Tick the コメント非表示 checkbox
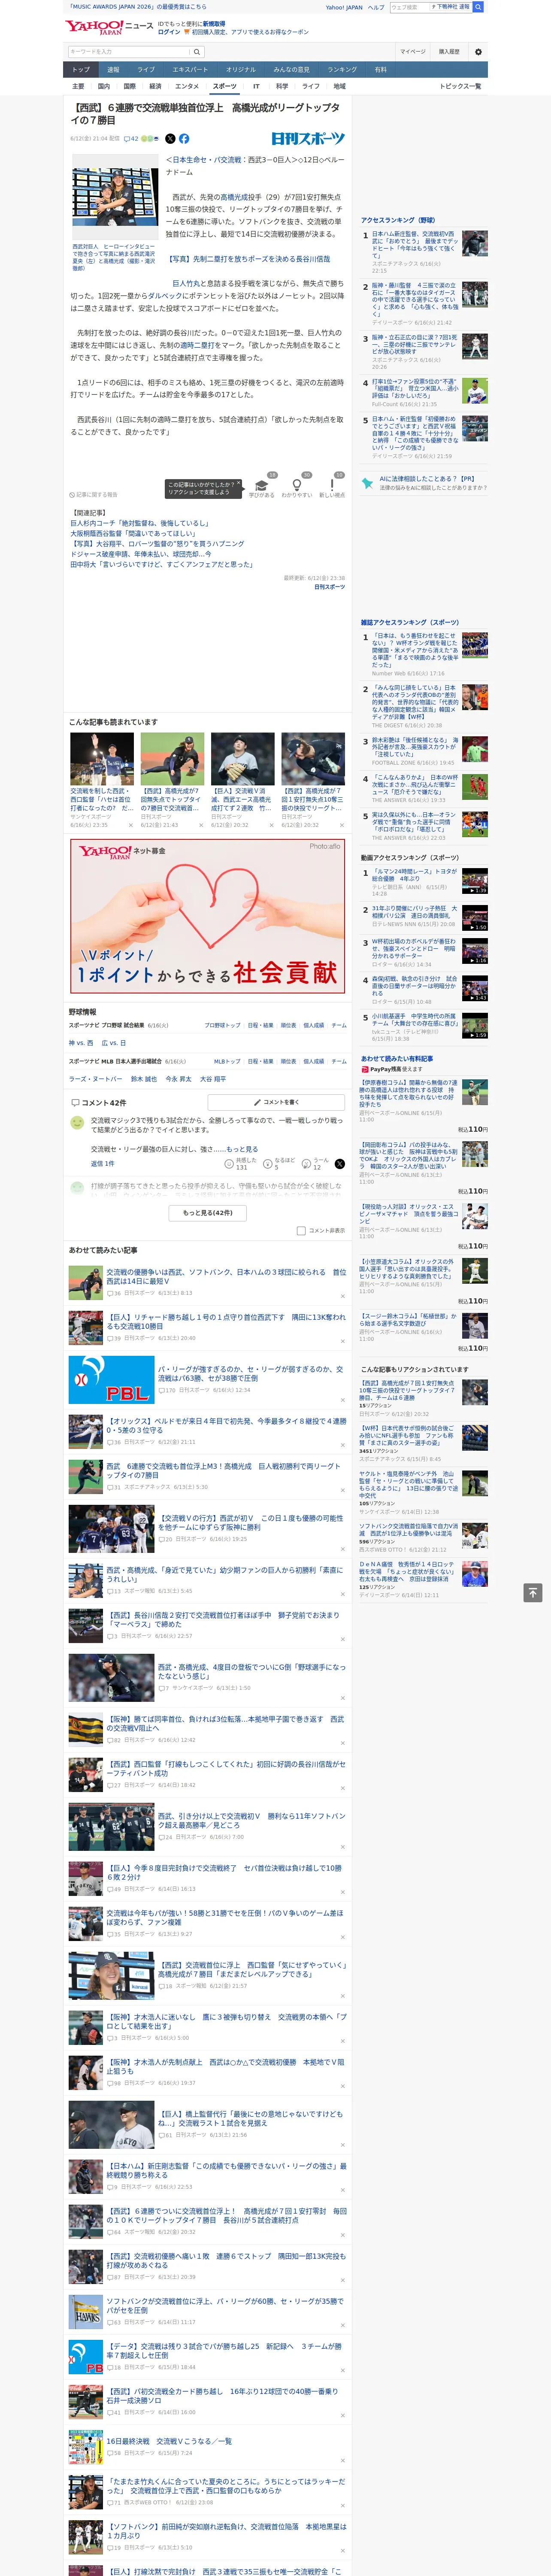Viewport: 551px width, 2576px height. click(x=301, y=1231)
